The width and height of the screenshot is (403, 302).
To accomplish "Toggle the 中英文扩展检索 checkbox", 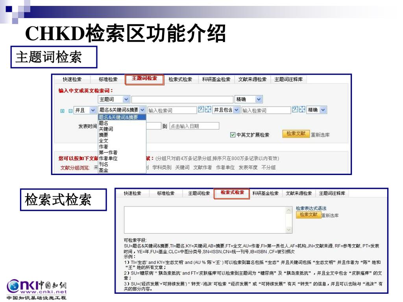I will tap(233, 135).
